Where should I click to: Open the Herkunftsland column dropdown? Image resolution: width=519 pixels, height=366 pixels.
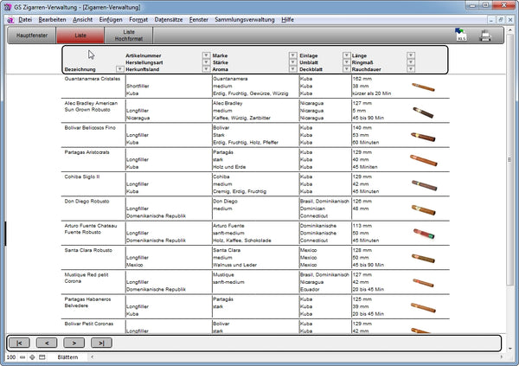[x=206, y=69]
